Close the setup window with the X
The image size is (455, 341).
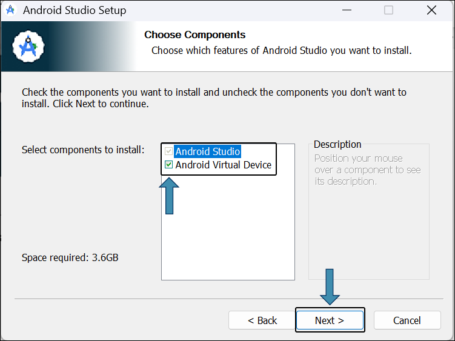click(431, 10)
